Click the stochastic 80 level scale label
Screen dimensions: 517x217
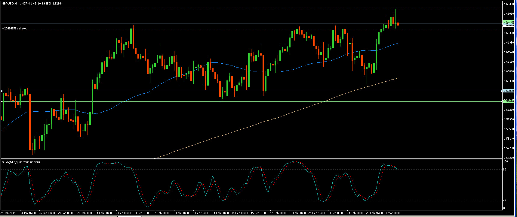click(505, 170)
